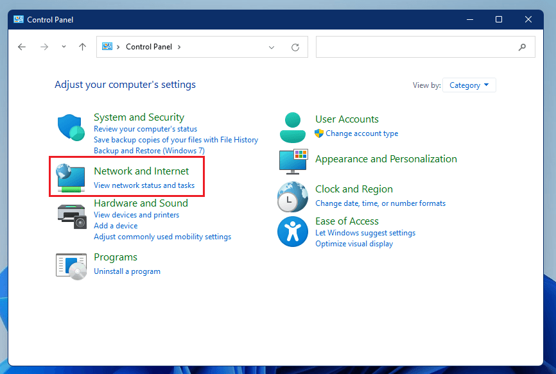
Task: Open the View by Category dropdown
Action: point(469,85)
